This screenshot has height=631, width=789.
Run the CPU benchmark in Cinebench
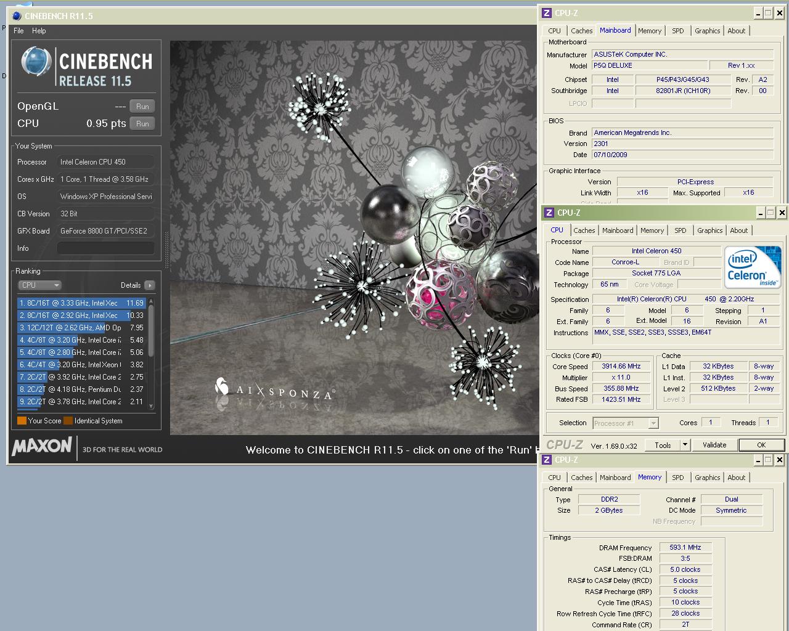click(x=142, y=123)
